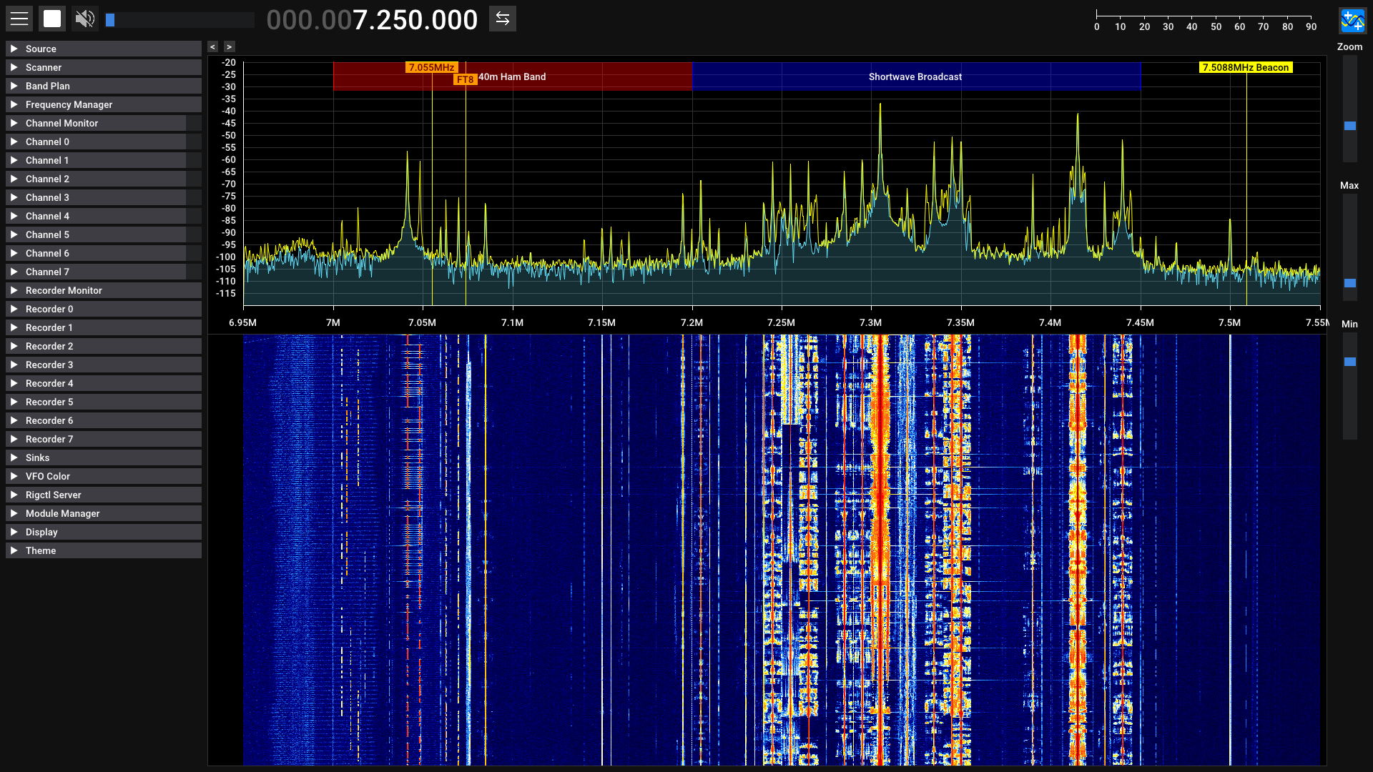Click the tuning mode swap arrows icon
The image size is (1373, 772).
[x=503, y=19]
